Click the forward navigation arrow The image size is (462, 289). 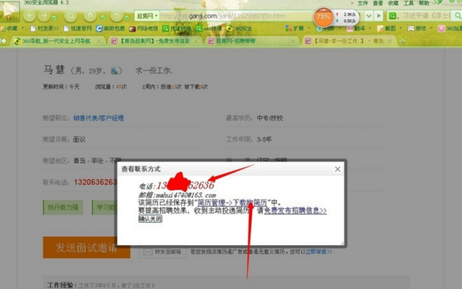tap(44, 16)
